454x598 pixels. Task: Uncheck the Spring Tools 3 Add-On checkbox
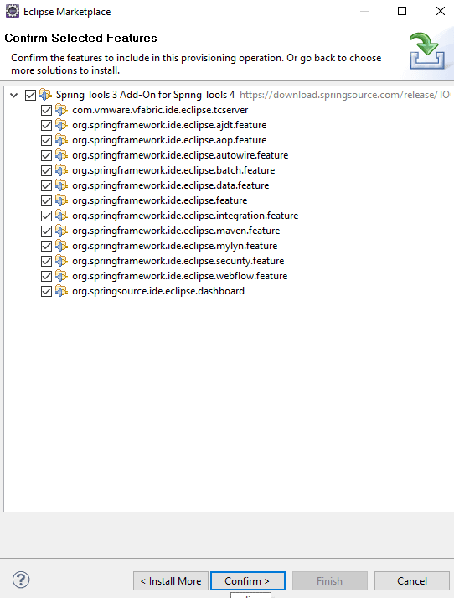tap(30, 95)
